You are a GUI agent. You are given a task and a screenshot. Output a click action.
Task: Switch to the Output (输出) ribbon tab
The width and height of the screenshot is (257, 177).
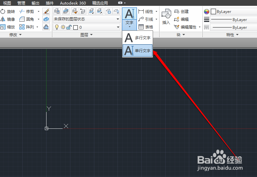[36, 3]
